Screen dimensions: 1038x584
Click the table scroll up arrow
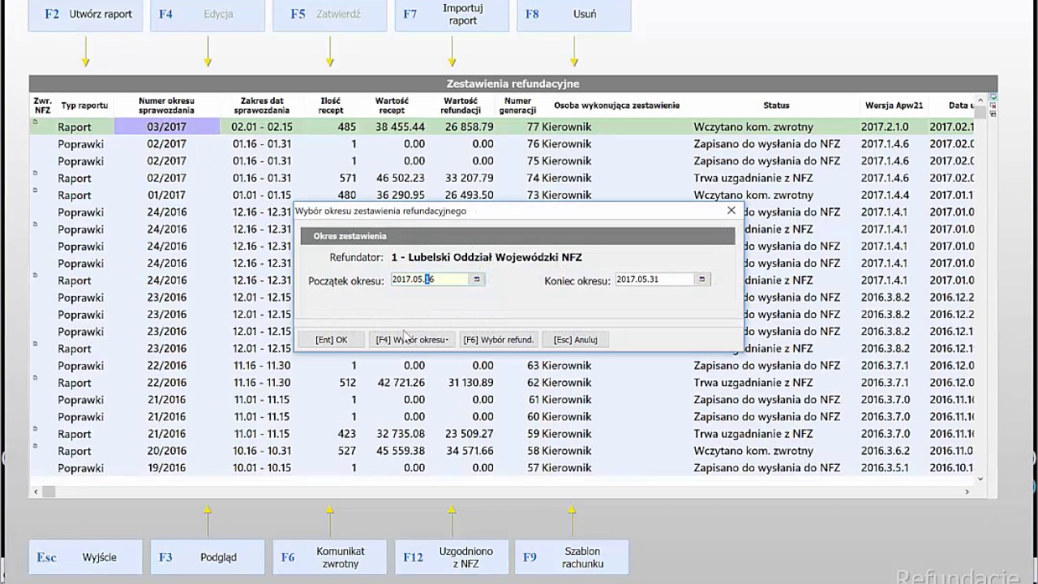980,99
